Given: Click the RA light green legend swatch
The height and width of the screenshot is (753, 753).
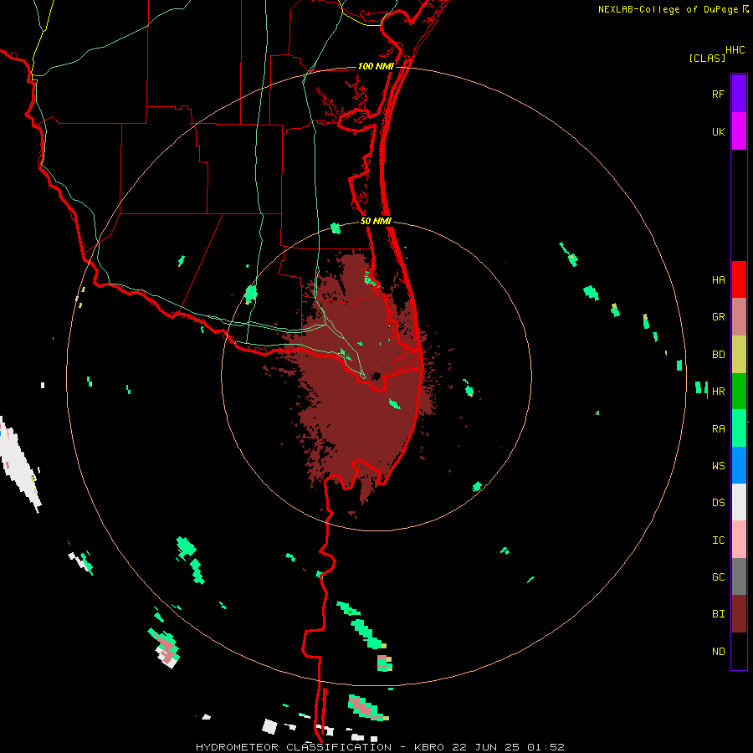Looking at the screenshot, I should click(739, 428).
